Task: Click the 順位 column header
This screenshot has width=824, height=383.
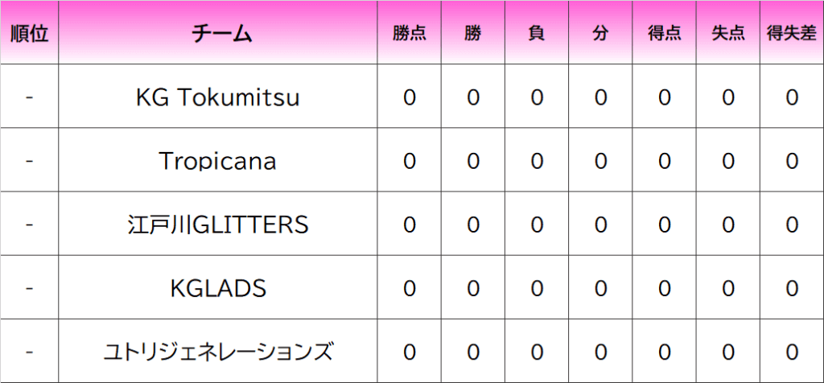Action: point(29,34)
